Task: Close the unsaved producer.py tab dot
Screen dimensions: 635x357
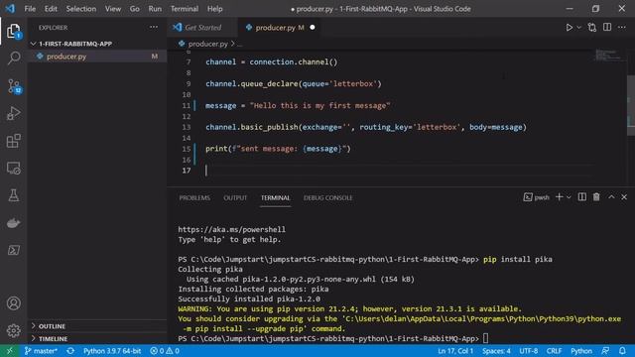Action: click(313, 28)
